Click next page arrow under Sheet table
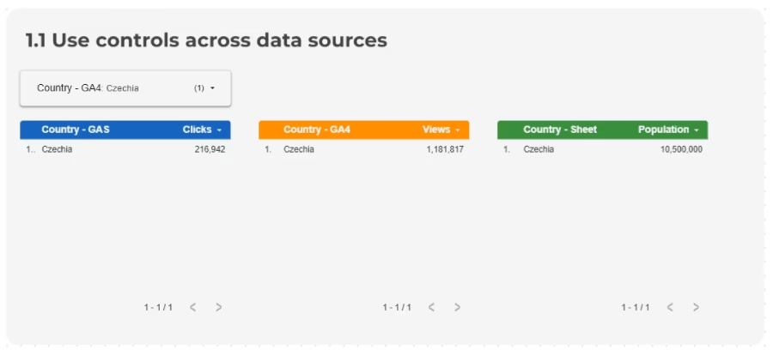 coord(697,307)
